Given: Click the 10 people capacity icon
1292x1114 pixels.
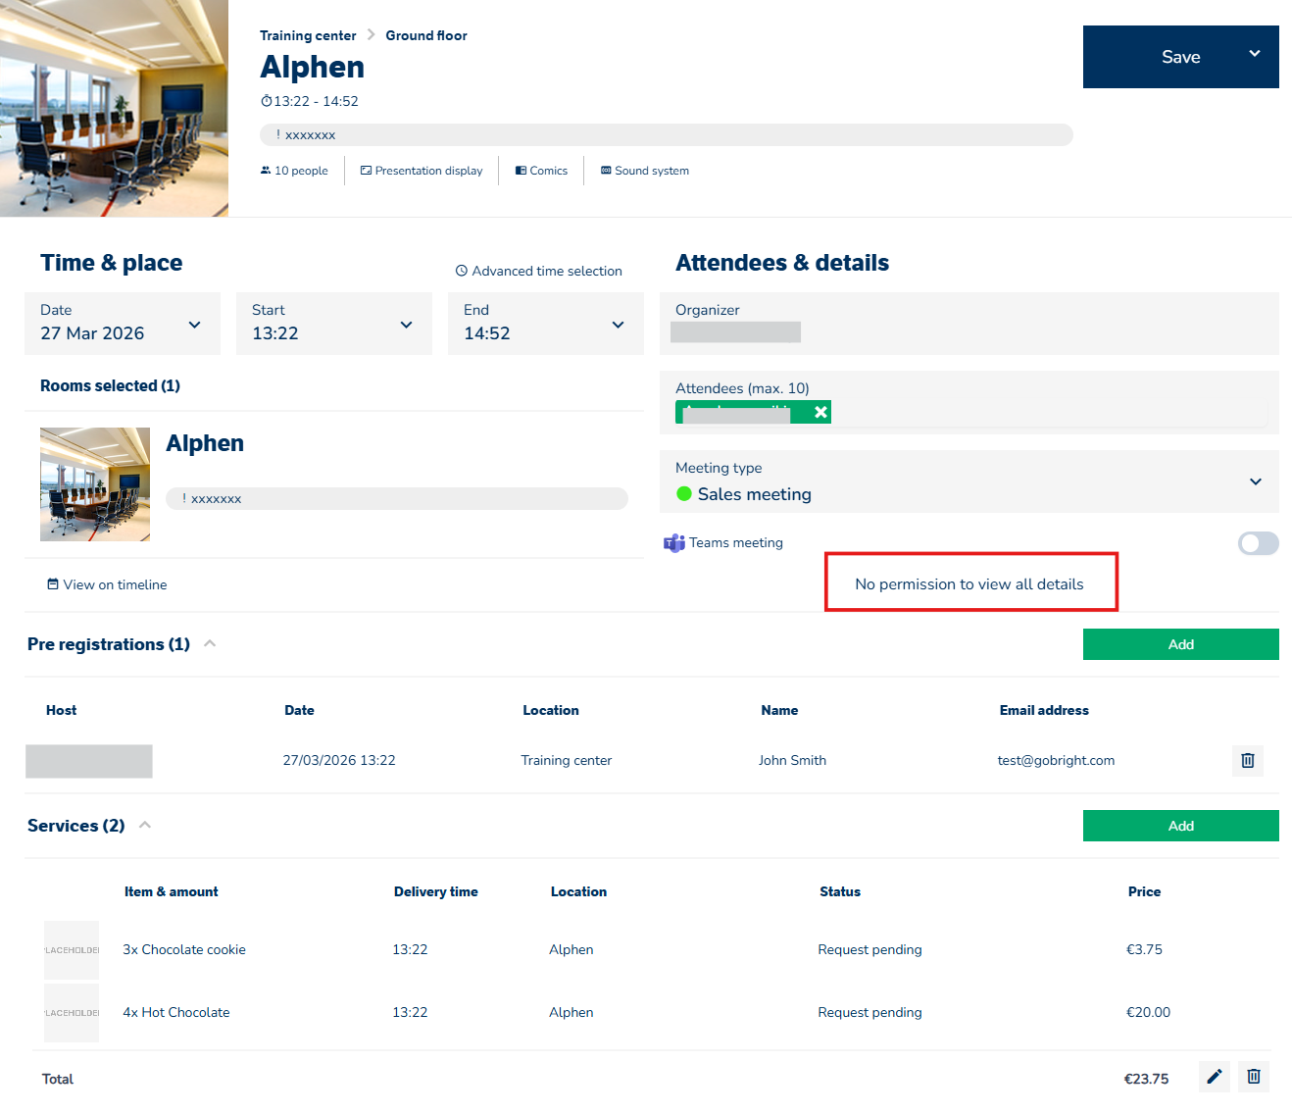Looking at the screenshot, I should [266, 171].
